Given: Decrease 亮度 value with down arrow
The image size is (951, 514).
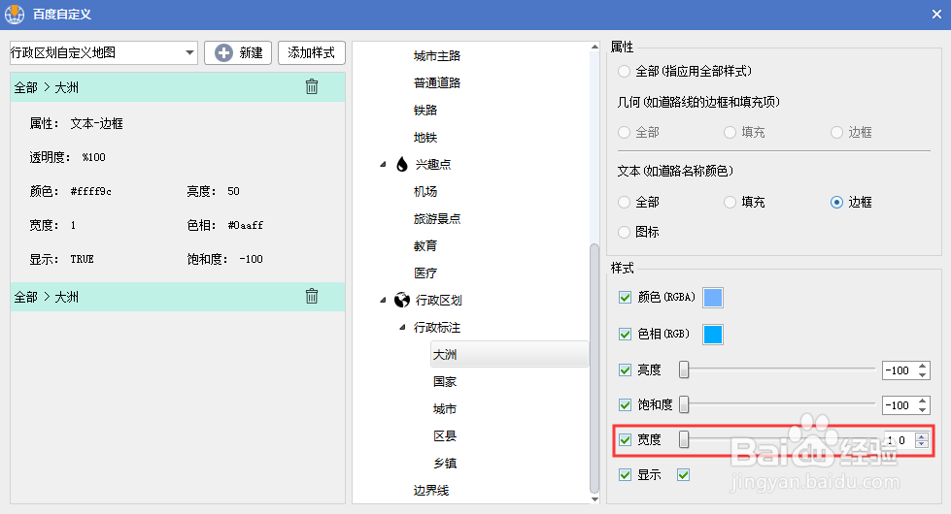Looking at the screenshot, I should 923,374.
